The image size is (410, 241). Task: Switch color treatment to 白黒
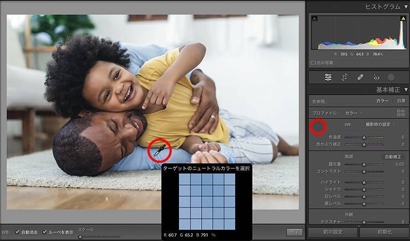(x=400, y=101)
